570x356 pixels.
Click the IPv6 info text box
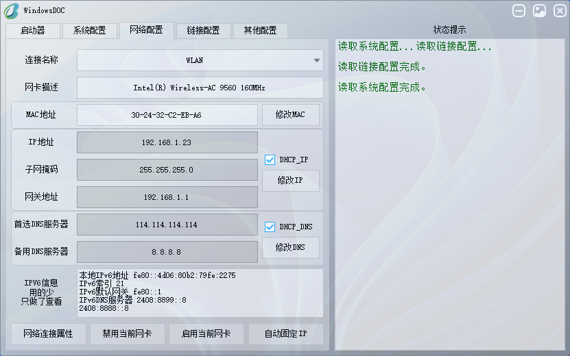coord(200,293)
